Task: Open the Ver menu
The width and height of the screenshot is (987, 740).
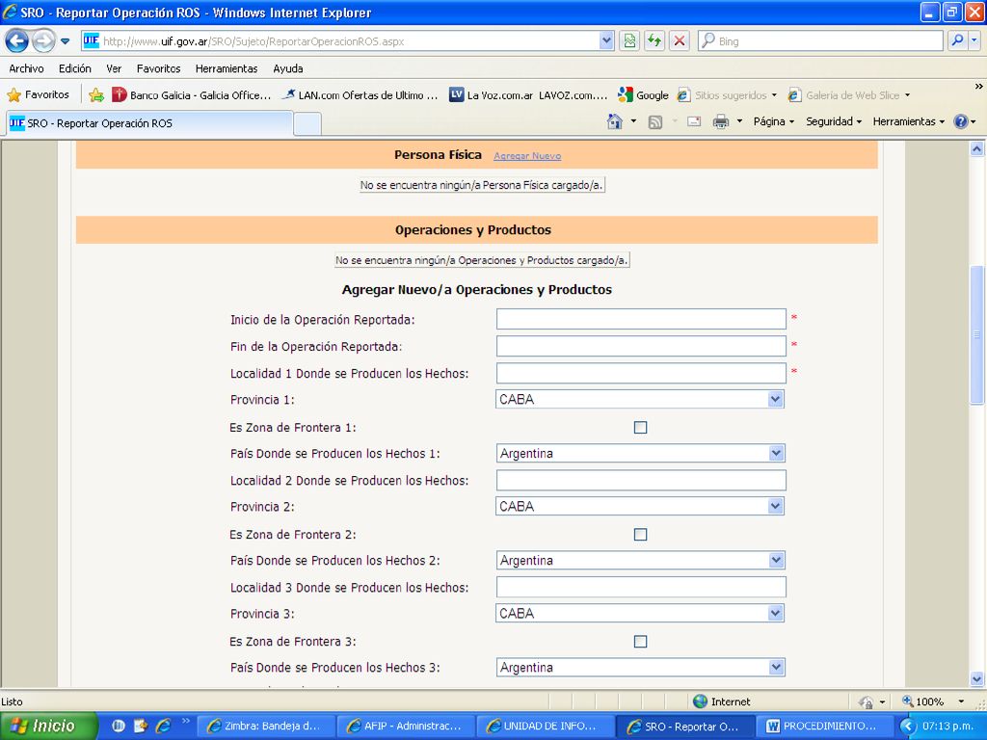Action: tap(114, 68)
